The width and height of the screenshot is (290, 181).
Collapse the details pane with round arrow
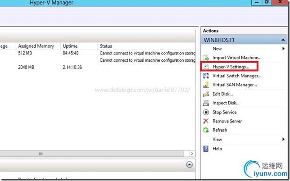pos(189,164)
